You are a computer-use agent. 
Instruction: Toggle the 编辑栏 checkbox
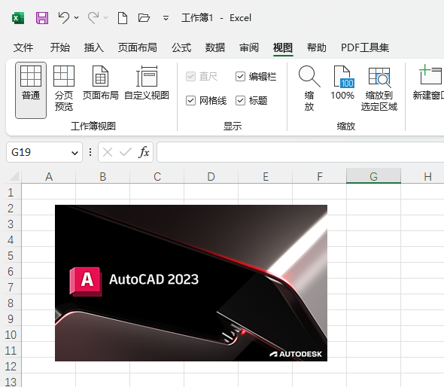240,77
